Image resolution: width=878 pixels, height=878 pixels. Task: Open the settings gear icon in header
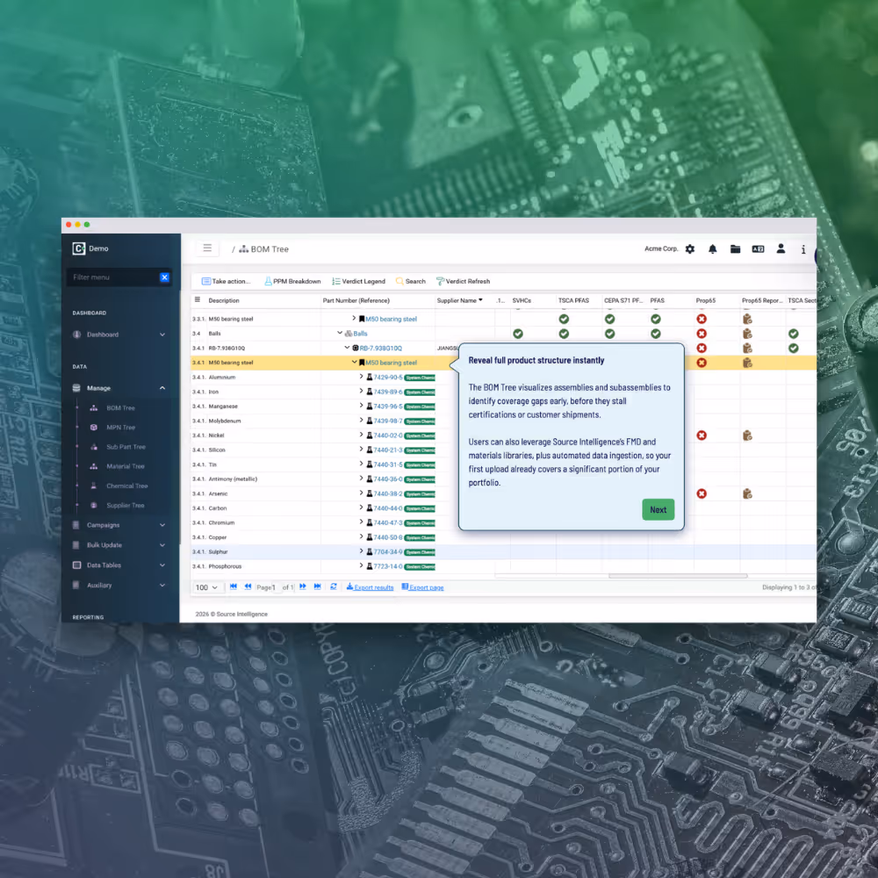(690, 249)
